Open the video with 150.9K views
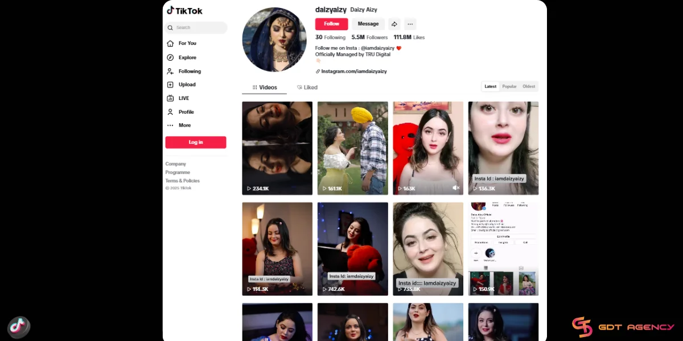This screenshot has height=341, width=683. [x=504, y=249]
